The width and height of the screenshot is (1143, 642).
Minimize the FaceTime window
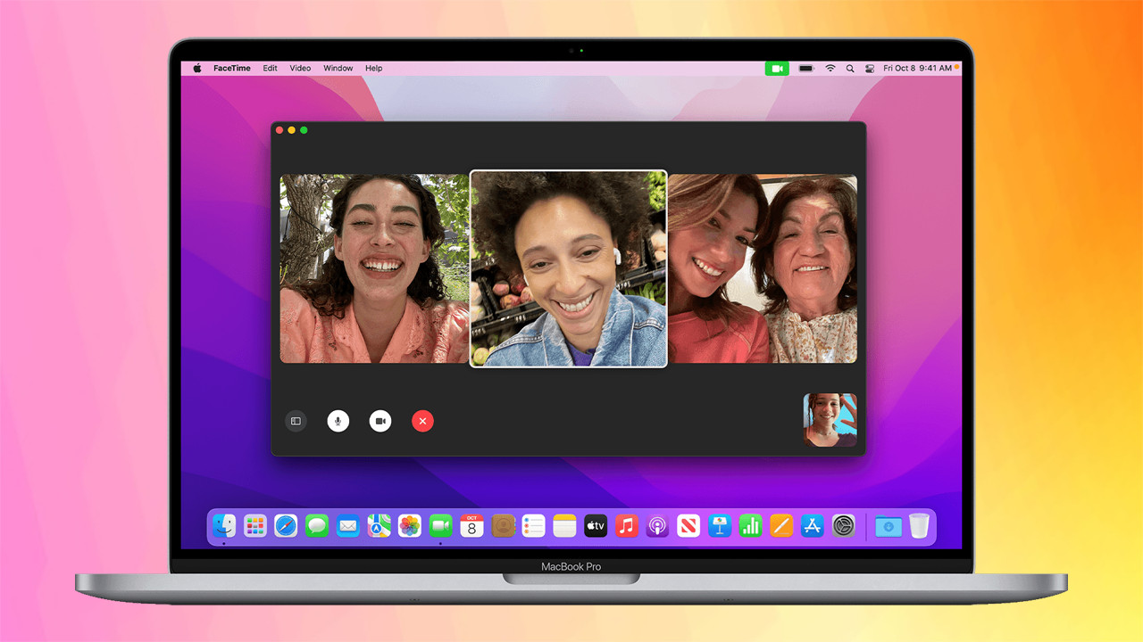pyautogui.click(x=291, y=130)
